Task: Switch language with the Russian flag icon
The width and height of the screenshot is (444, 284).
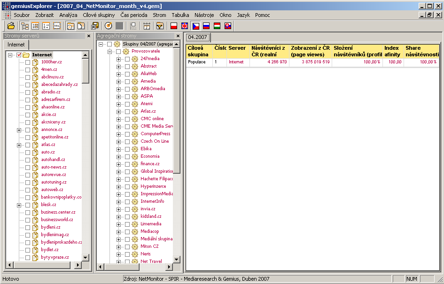Action: point(206,26)
